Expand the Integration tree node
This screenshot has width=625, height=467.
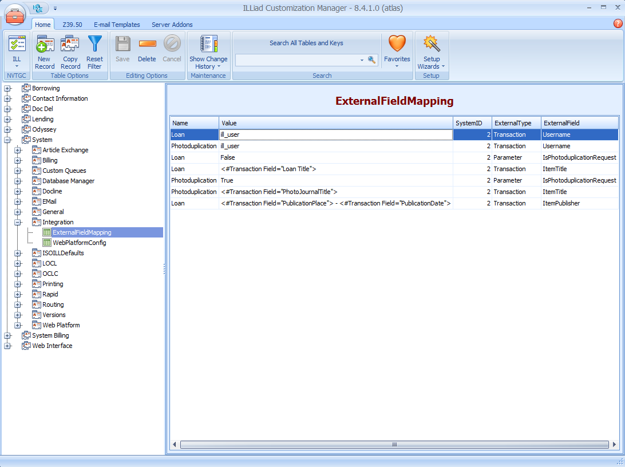(x=18, y=222)
